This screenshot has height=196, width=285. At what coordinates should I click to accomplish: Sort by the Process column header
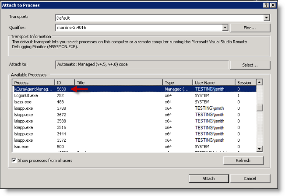coord(33,83)
